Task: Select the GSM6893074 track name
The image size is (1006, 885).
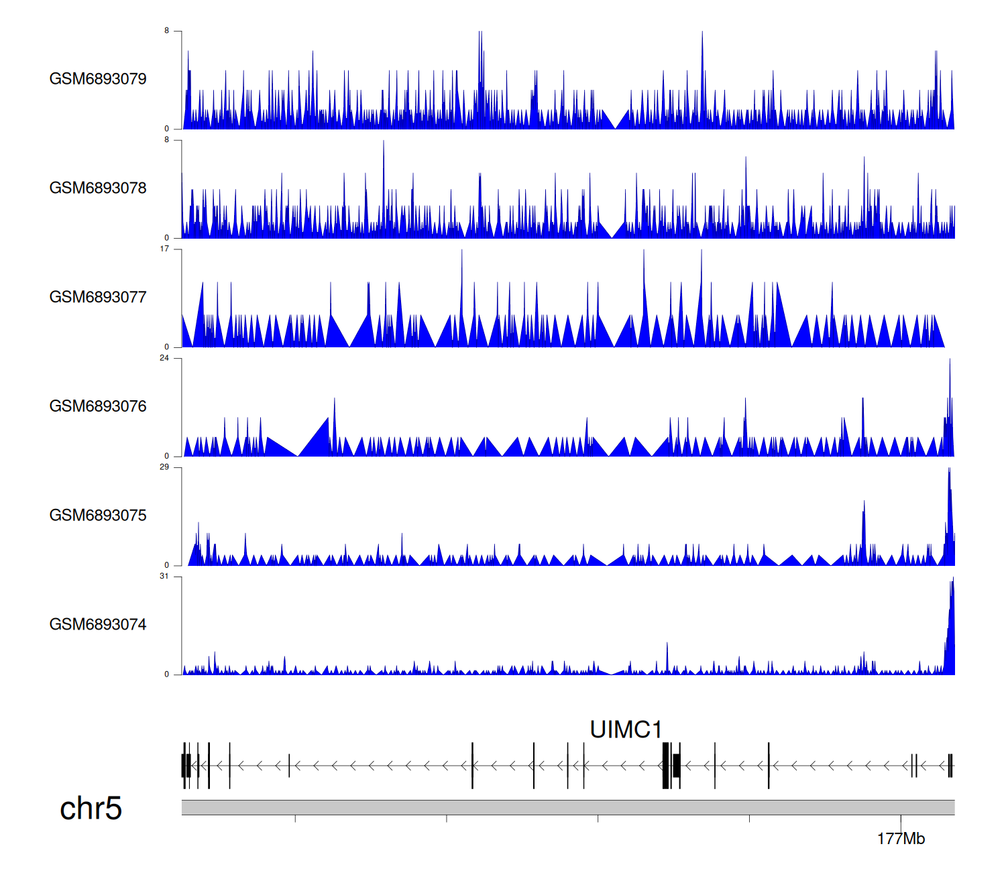Action: coord(98,625)
